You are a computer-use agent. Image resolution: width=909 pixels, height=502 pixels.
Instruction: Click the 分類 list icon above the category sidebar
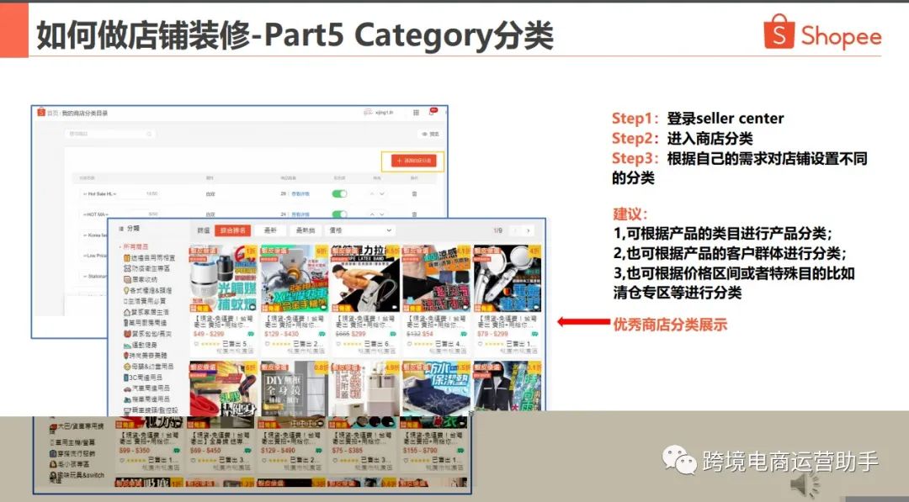121,229
